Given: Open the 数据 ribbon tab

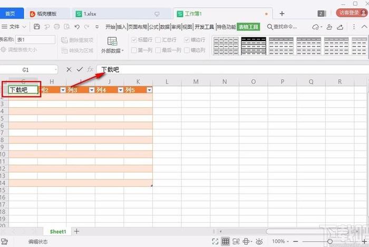Looking at the screenshot, I should [165, 27].
